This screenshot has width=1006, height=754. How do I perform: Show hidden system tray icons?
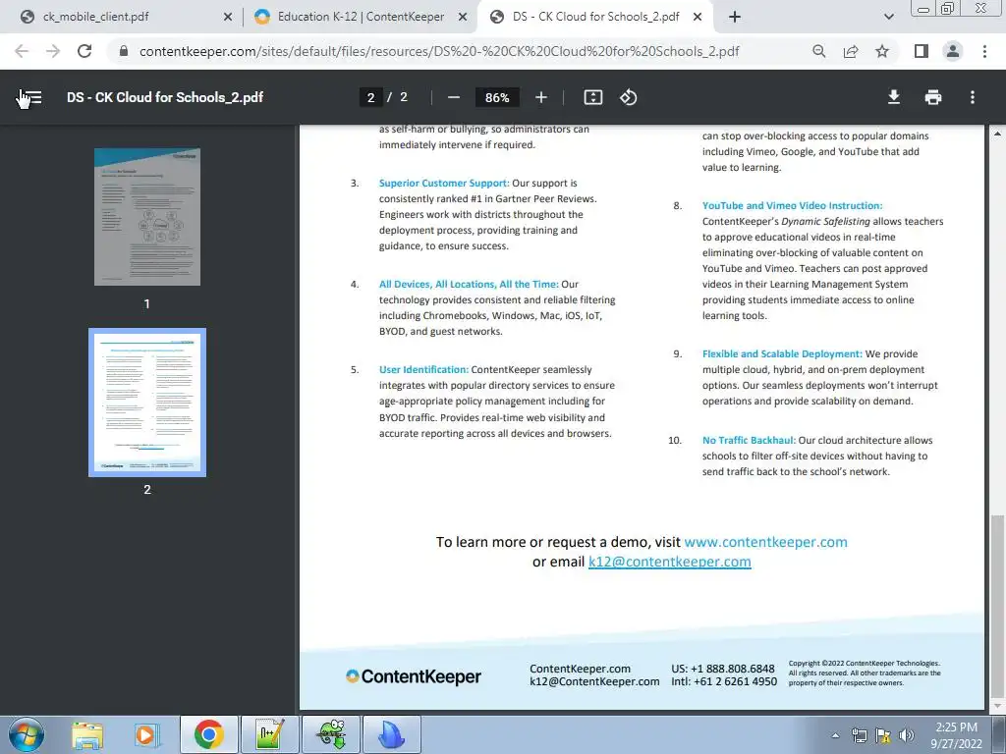point(835,735)
